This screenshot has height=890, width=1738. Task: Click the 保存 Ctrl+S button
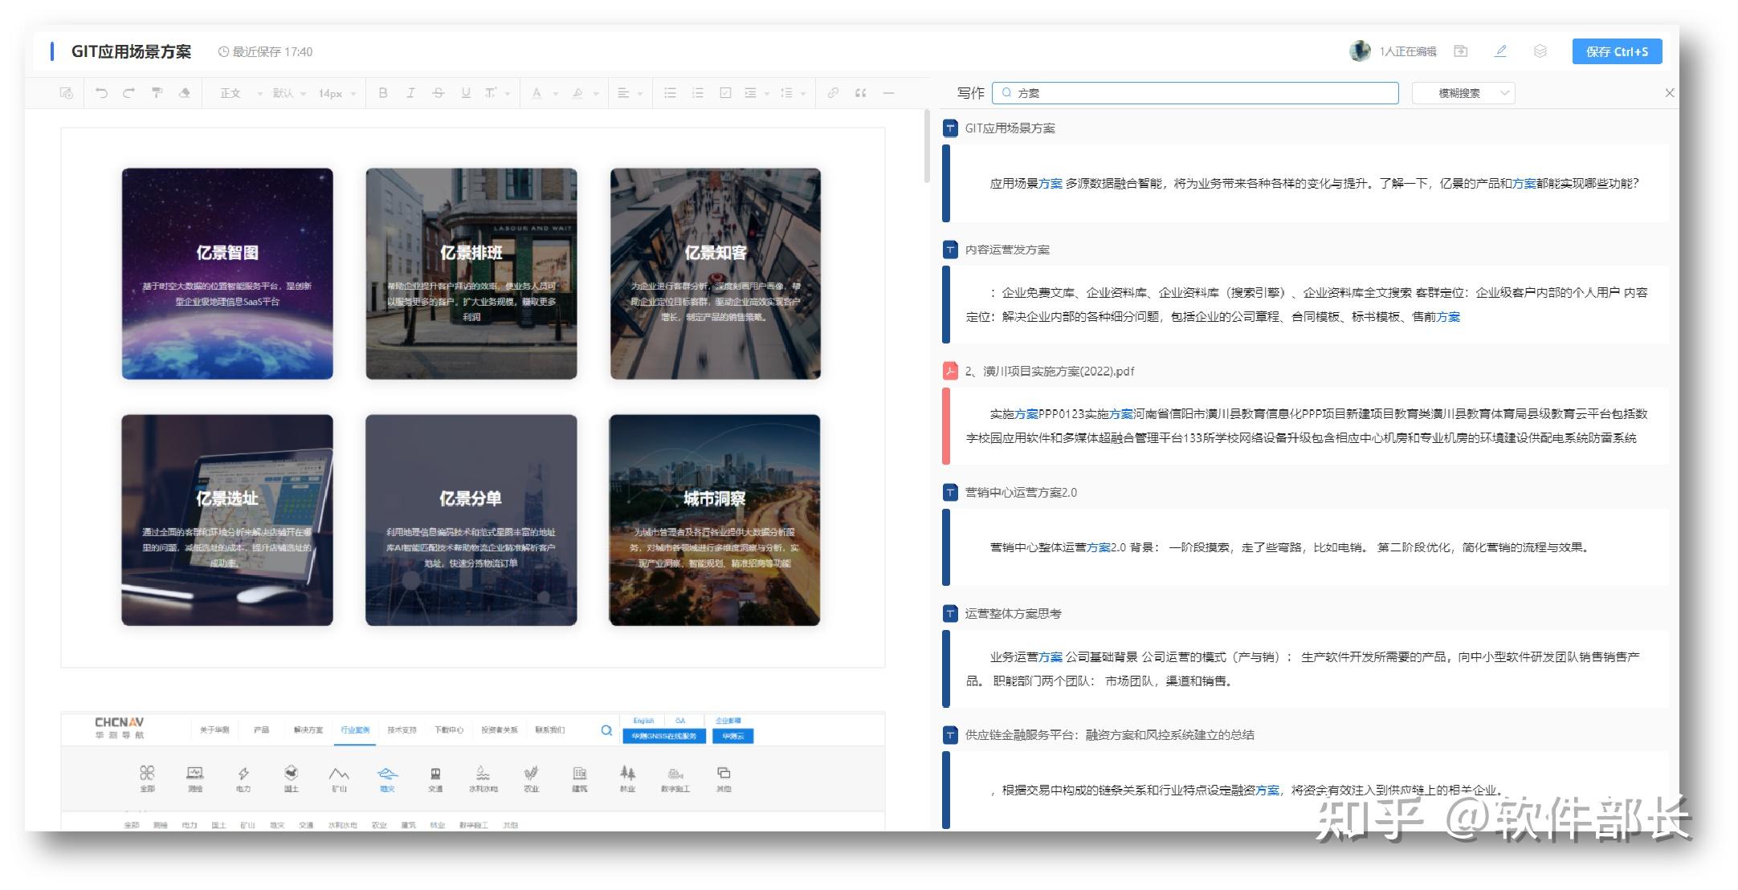click(x=1616, y=51)
